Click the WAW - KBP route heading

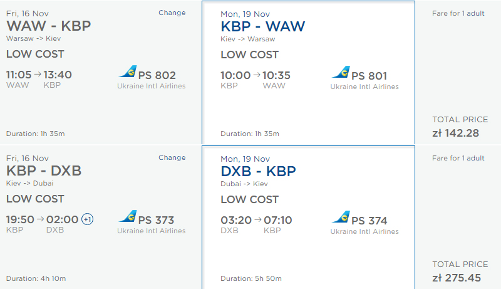(x=49, y=26)
